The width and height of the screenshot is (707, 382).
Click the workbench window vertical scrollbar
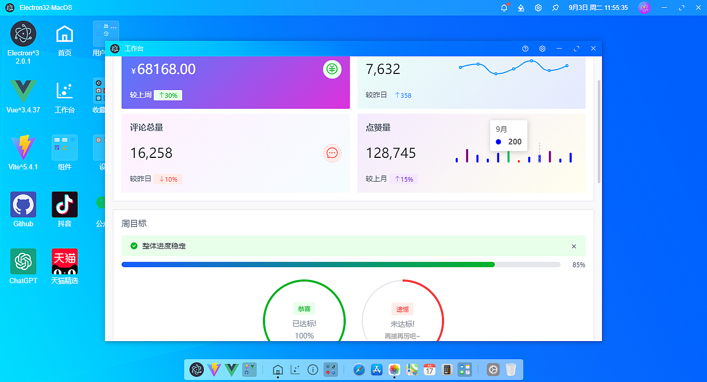[x=599, y=132]
